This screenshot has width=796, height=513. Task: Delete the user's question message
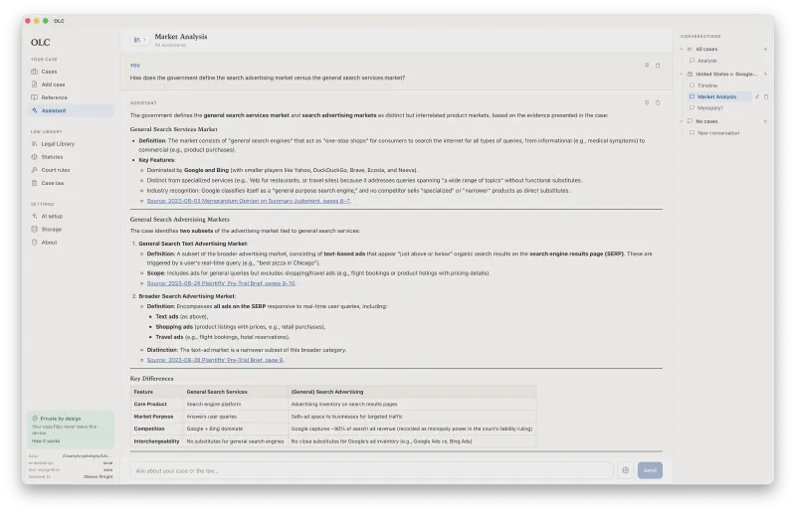(x=658, y=66)
